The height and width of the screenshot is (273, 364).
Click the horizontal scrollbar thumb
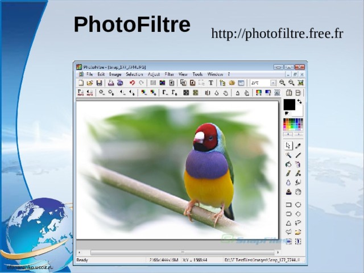(x=183, y=252)
